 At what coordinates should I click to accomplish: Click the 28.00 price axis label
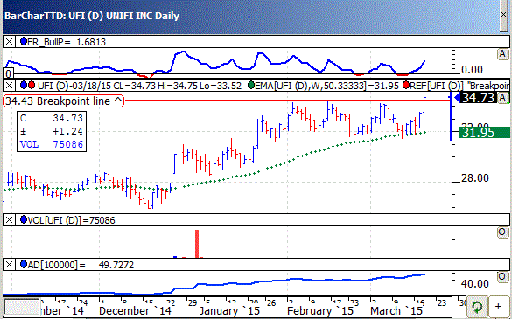[475, 178]
